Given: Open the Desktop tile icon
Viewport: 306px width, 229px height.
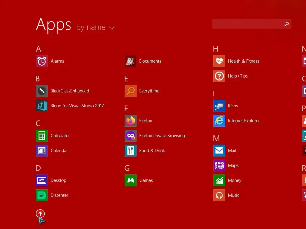Looking at the screenshot, I should click(x=42, y=180).
